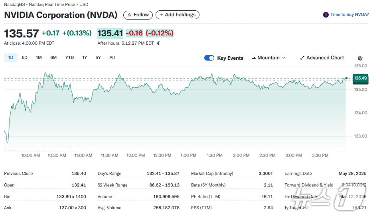This screenshot has height=216, width=371.
Task: Click the mountain chart type icon
Action: [x=254, y=58]
